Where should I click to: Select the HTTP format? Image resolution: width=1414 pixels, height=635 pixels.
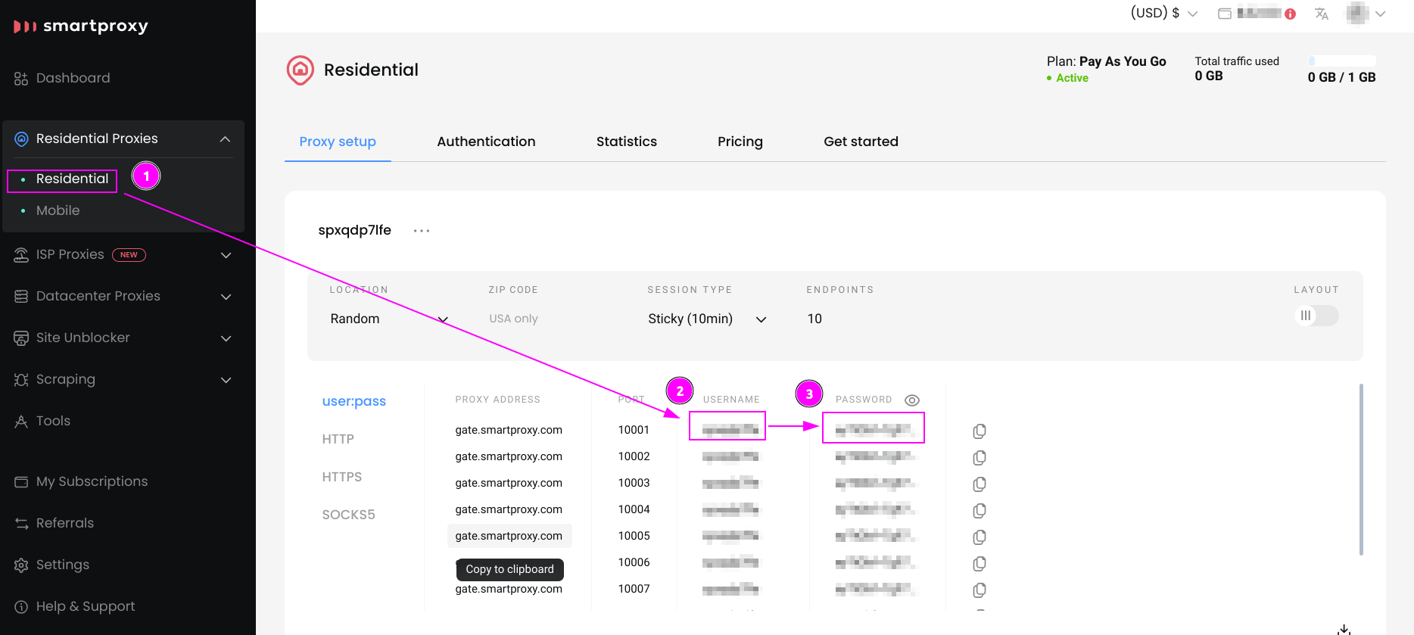pos(338,439)
